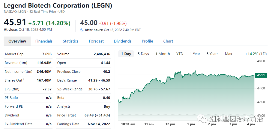
Task: Open the Market Cap link
Action: tap(14, 54)
